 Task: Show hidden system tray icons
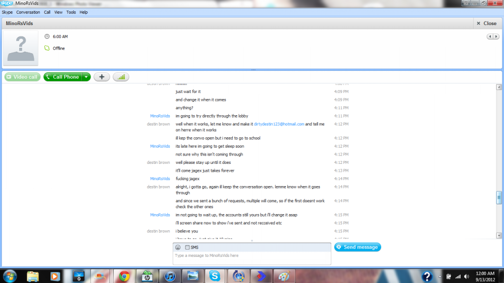click(440, 277)
